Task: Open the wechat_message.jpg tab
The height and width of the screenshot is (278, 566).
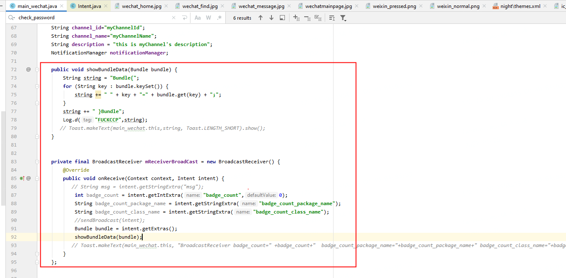Action: (x=261, y=6)
